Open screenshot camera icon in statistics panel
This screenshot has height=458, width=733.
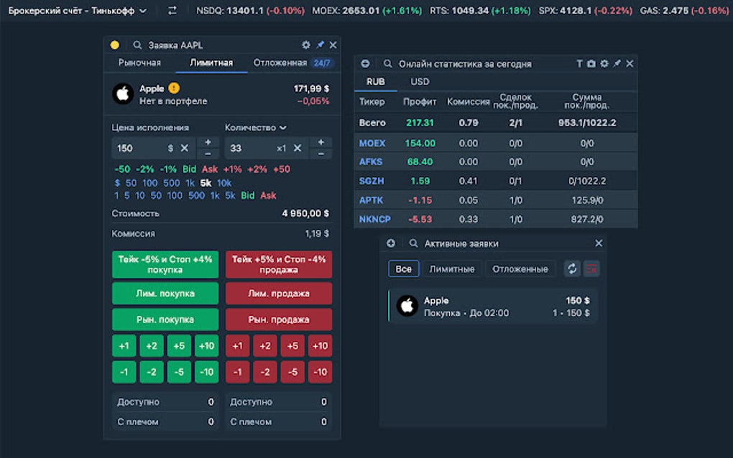point(590,63)
